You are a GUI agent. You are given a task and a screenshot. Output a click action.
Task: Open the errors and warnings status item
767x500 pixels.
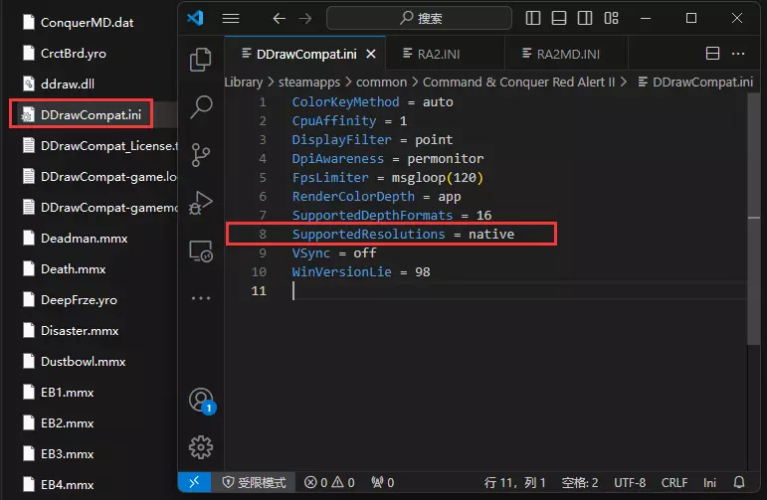pyautogui.click(x=329, y=482)
